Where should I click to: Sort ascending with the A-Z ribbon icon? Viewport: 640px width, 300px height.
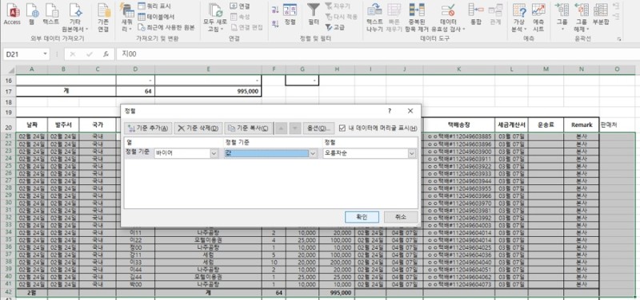point(275,10)
